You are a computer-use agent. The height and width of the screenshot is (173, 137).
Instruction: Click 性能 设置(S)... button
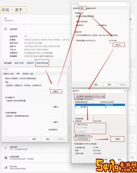tap(56, 92)
